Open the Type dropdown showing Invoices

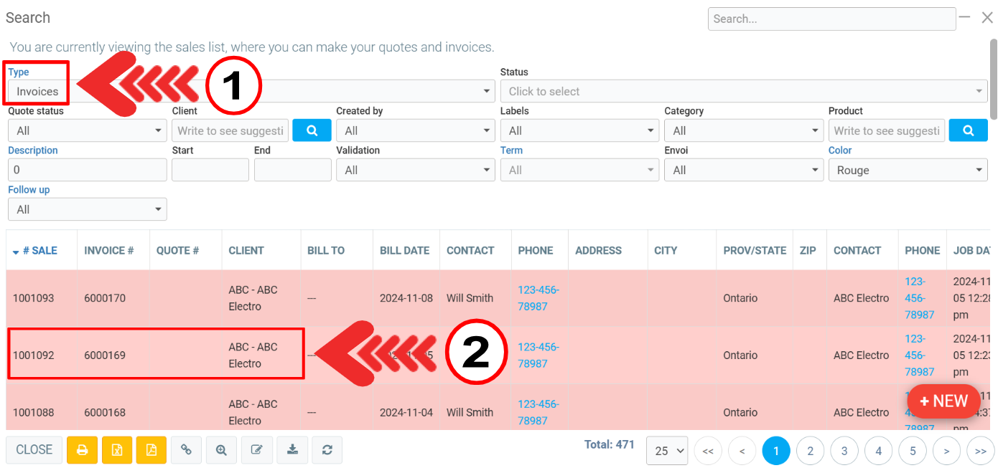pyautogui.click(x=251, y=92)
